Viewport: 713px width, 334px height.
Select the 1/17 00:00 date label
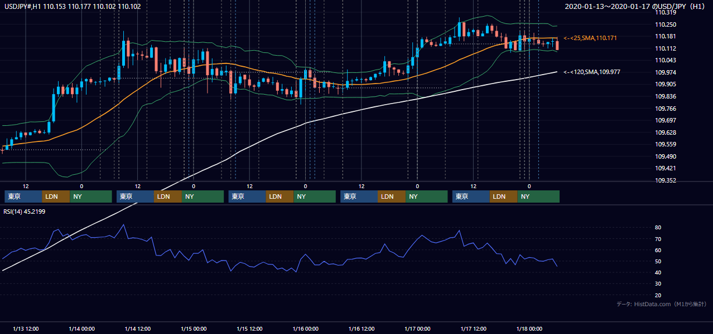point(417,329)
